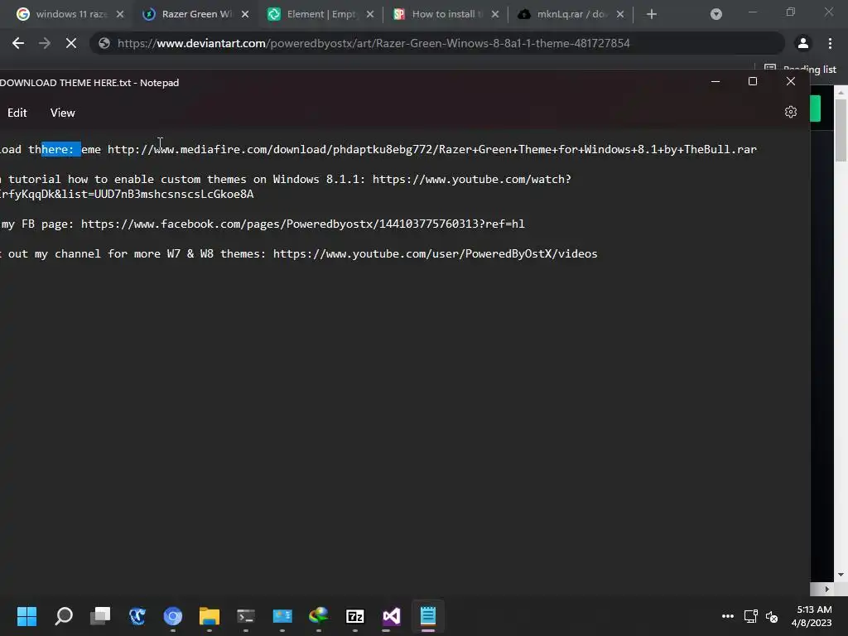This screenshot has height=636, width=848.
Task: Click the highlighted 'here:' text
Action: coord(60,149)
